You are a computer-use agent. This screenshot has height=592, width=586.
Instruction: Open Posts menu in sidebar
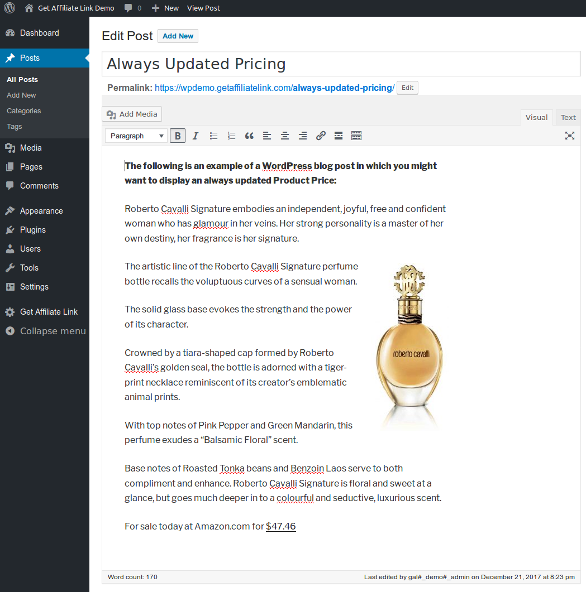(45, 58)
